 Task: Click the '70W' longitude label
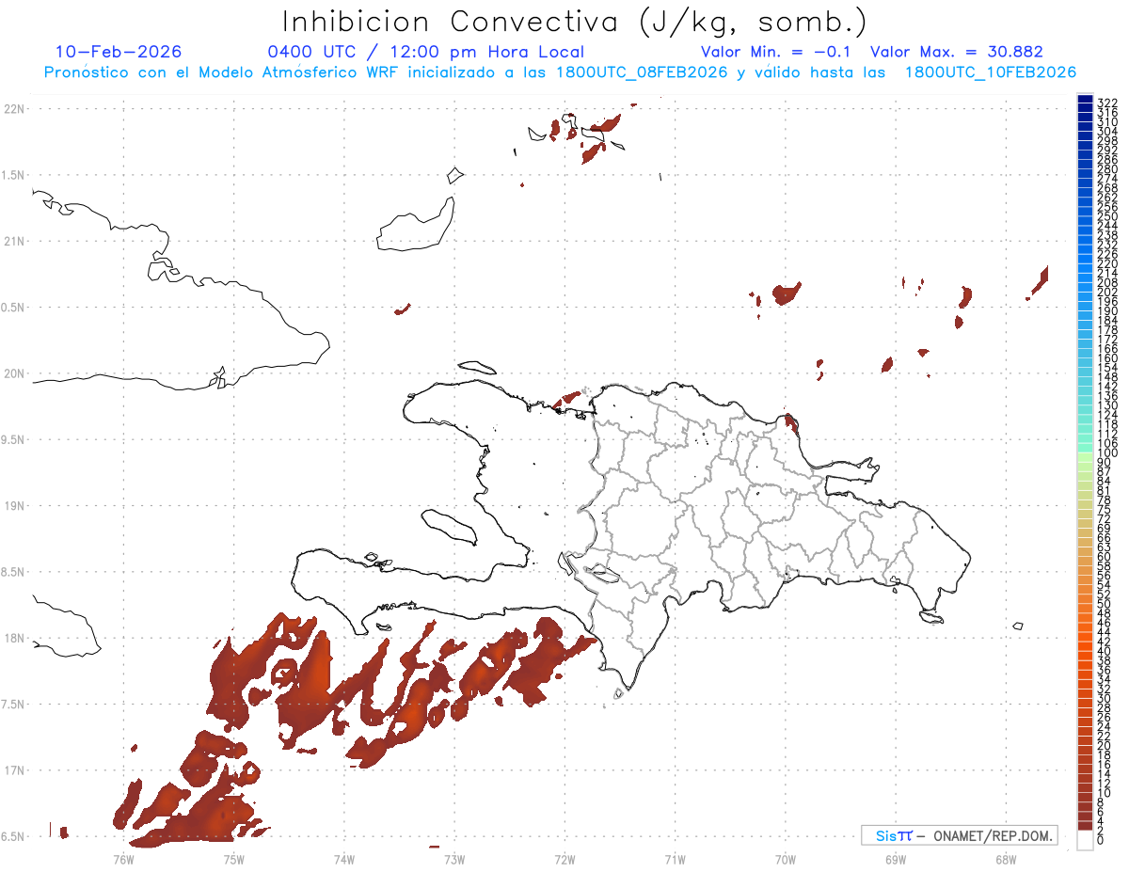click(x=785, y=859)
